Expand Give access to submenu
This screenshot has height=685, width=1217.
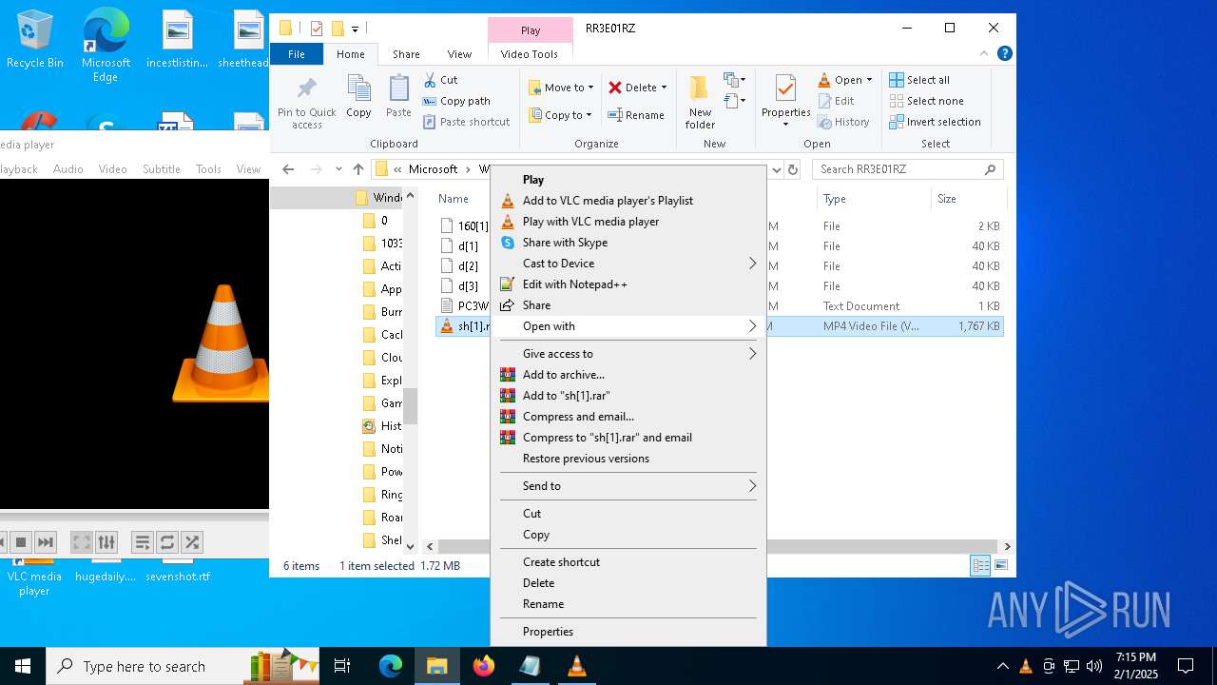(x=628, y=354)
